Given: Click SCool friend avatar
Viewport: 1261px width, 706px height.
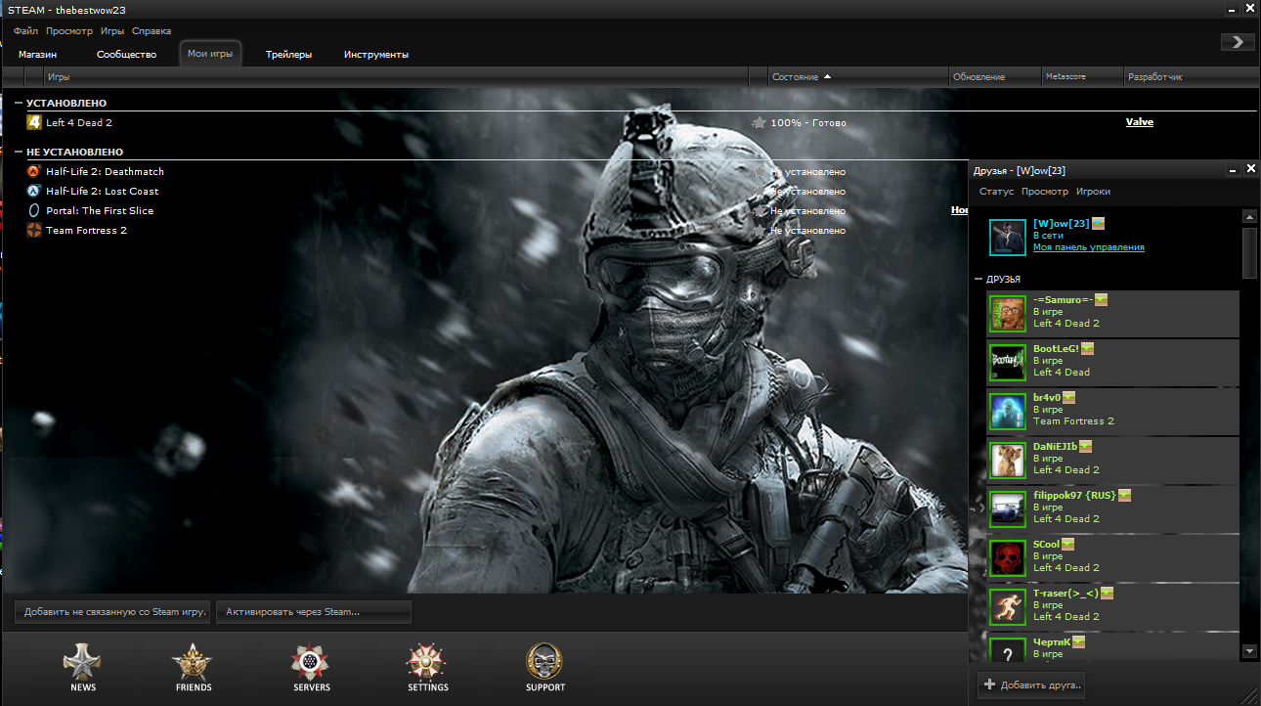Looking at the screenshot, I should point(1007,557).
